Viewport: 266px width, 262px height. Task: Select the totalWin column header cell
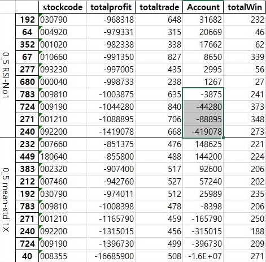[245, 7]
